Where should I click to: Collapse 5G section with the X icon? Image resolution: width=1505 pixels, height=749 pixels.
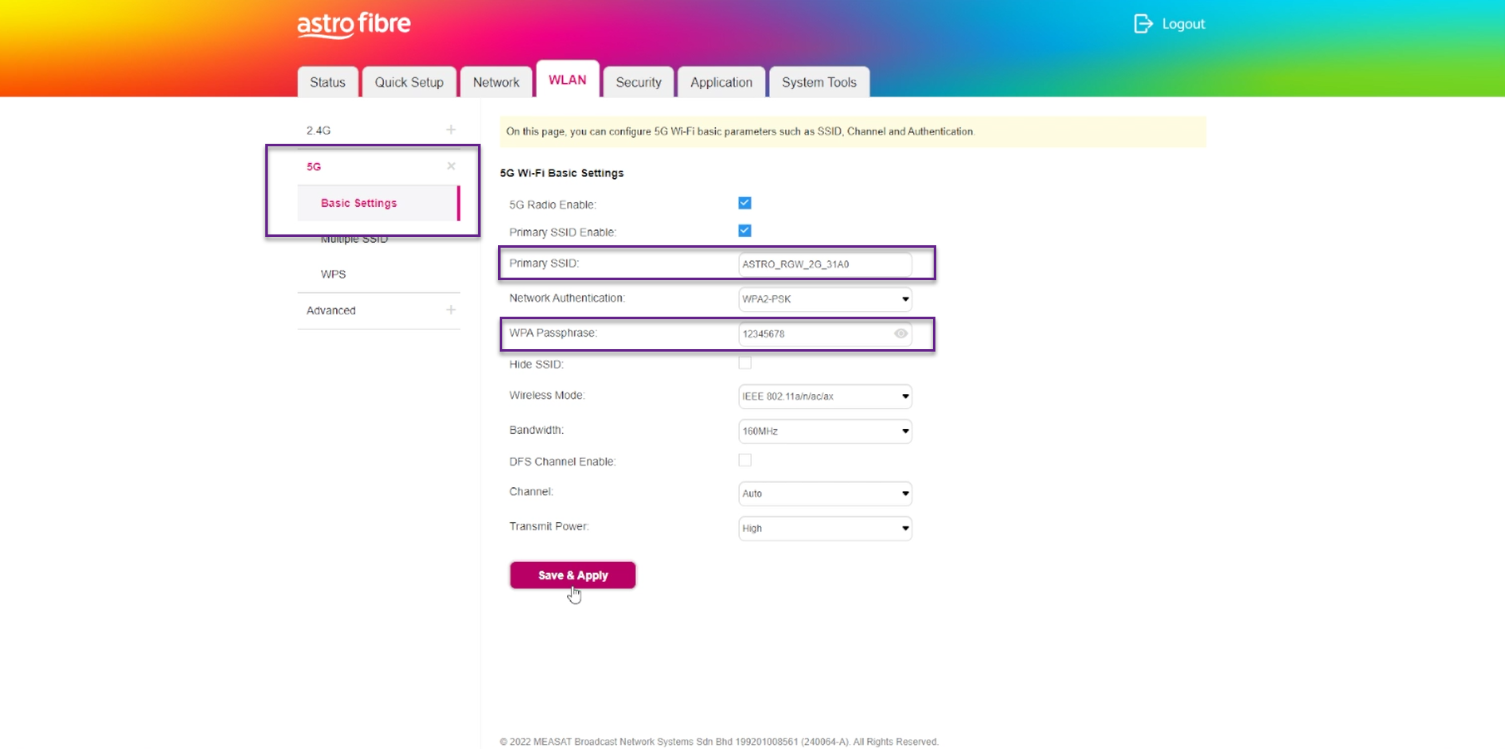point(451,166)
